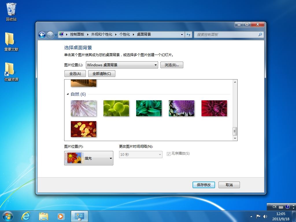Screen dimensions: 296x222
Task: Click the 浏览(B)... button
Action: [172, 65]
